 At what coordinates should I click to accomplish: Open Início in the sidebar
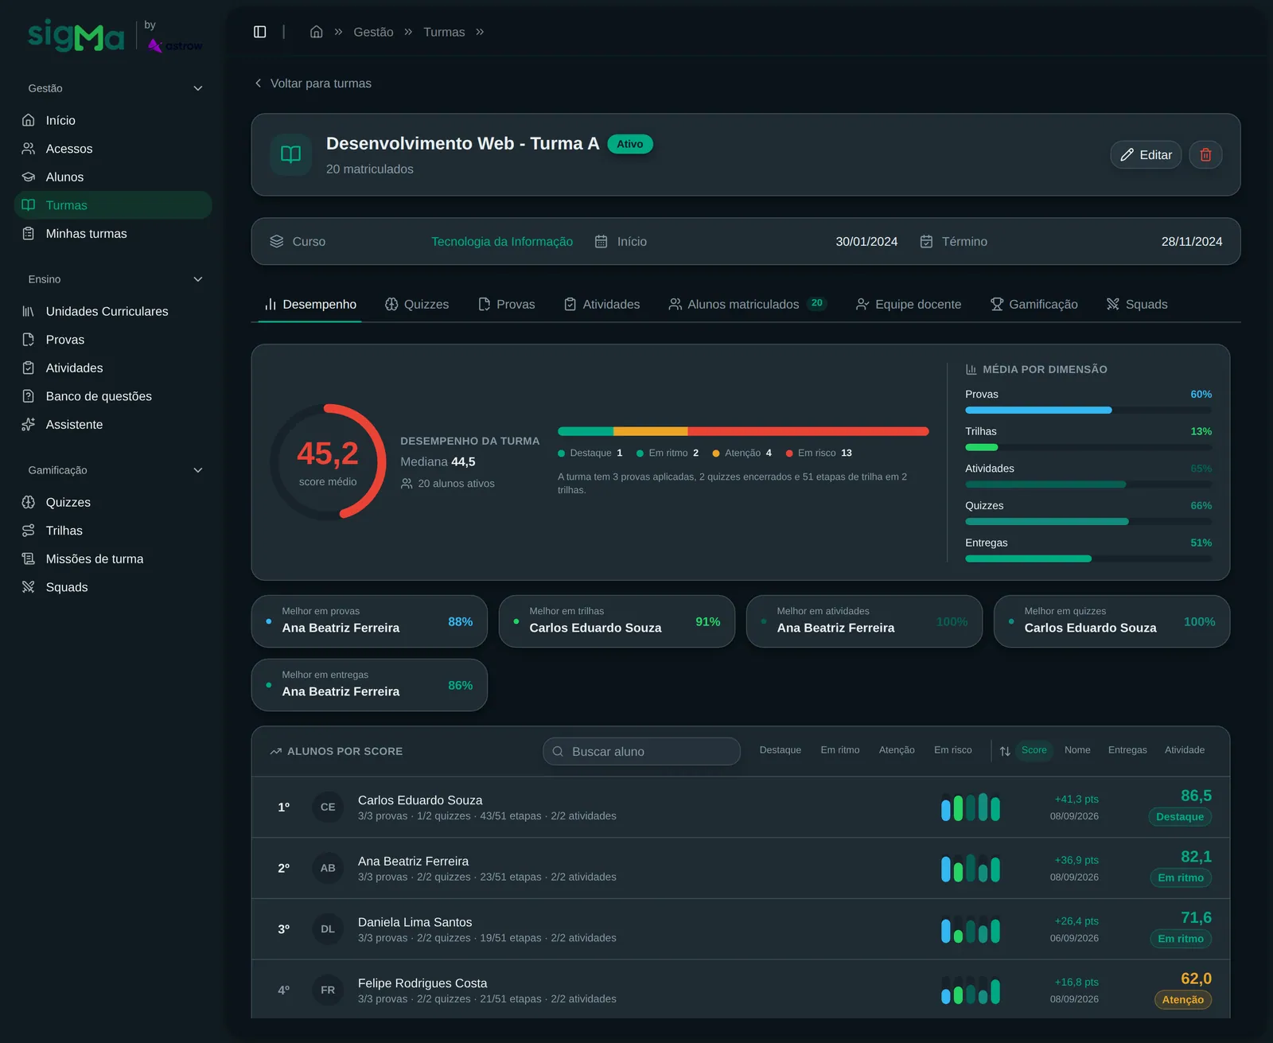(113, 120)
